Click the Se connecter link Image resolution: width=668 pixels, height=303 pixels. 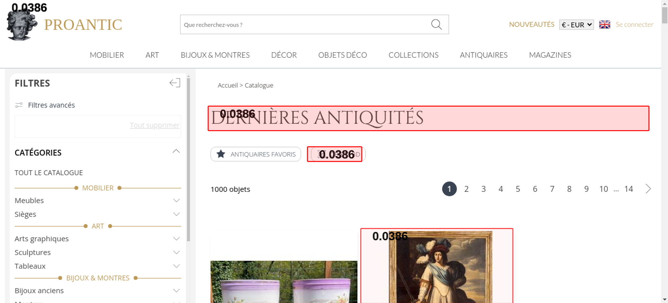(634, 25)
